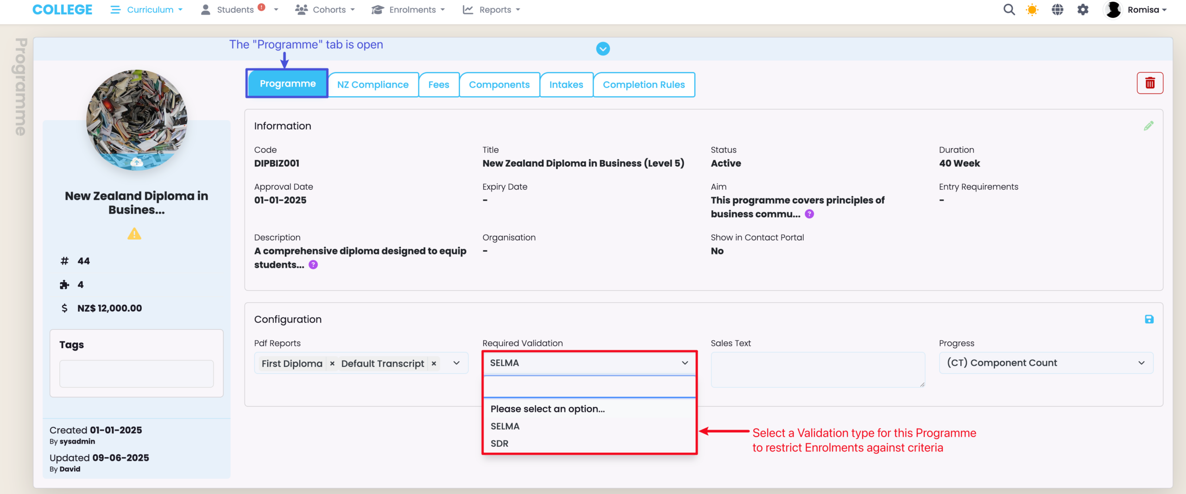Viewport: 1186px width, 494px height.
Task: Choose SDR from the validation list
Action: click(499, 443)
